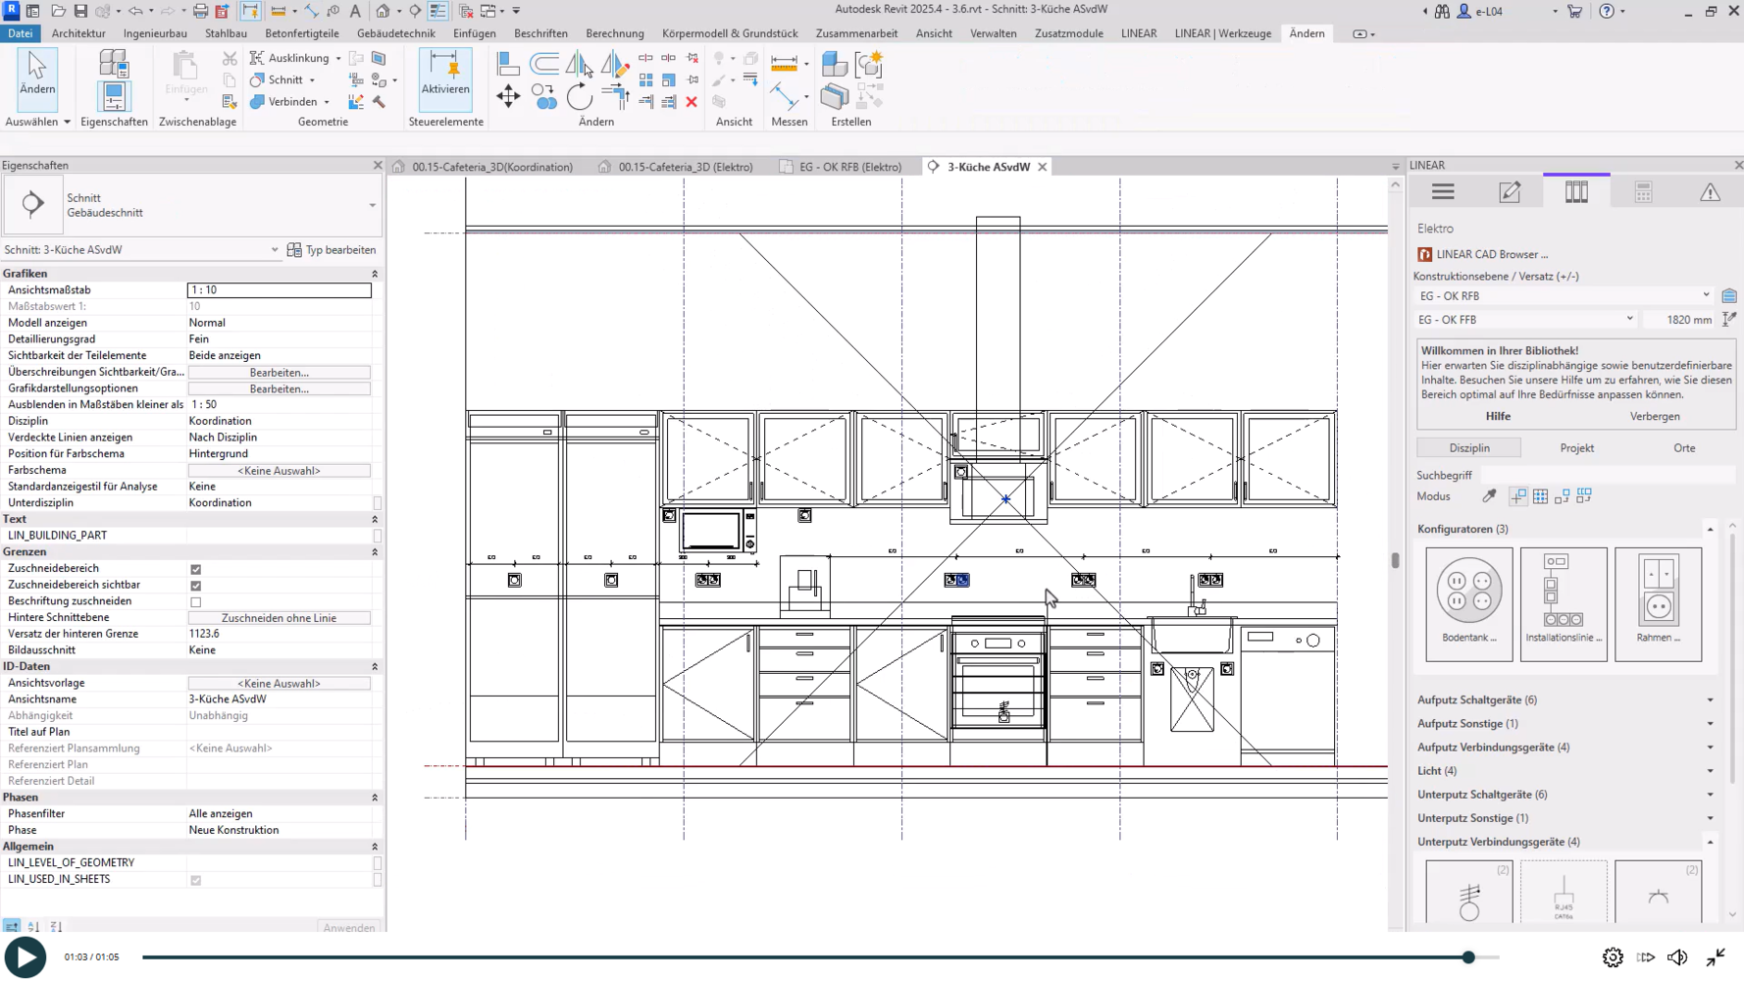The image size is (1744, 981).
Task: Click the red Delete X icon
Action: (x=692, y=102)
